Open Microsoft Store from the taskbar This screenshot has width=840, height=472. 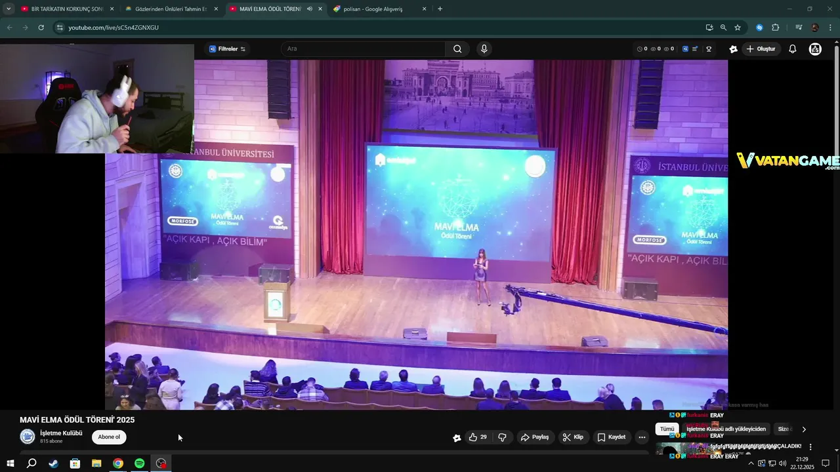tap(75, 463)
